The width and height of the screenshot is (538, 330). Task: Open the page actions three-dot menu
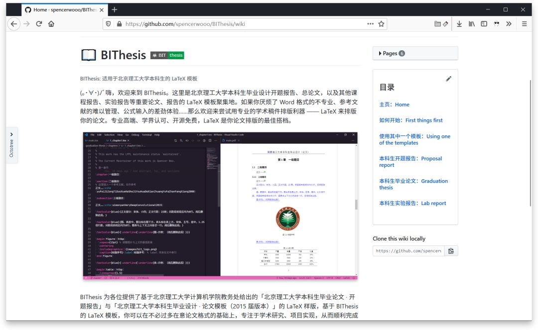tap(370, 23)
